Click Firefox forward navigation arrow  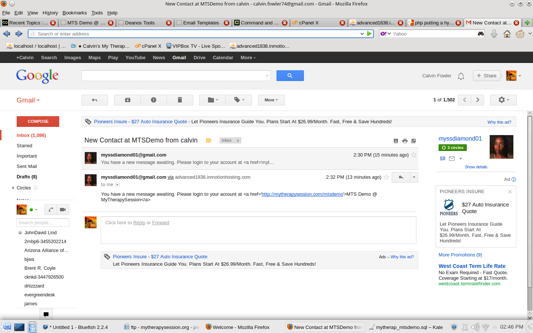tap(19, 34)
